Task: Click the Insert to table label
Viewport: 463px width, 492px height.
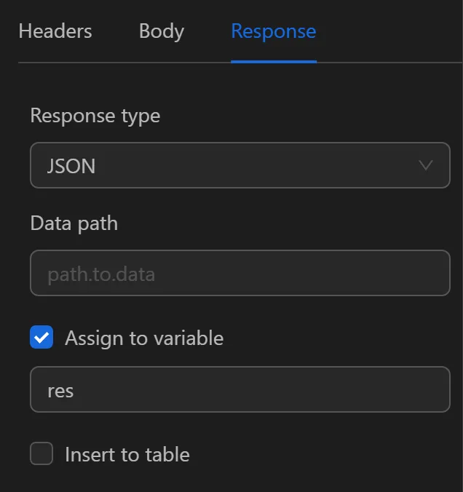Action: tap(127, 455)
